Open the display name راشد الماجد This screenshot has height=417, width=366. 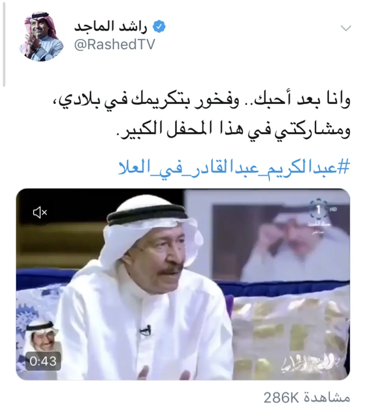pos(111,27)
